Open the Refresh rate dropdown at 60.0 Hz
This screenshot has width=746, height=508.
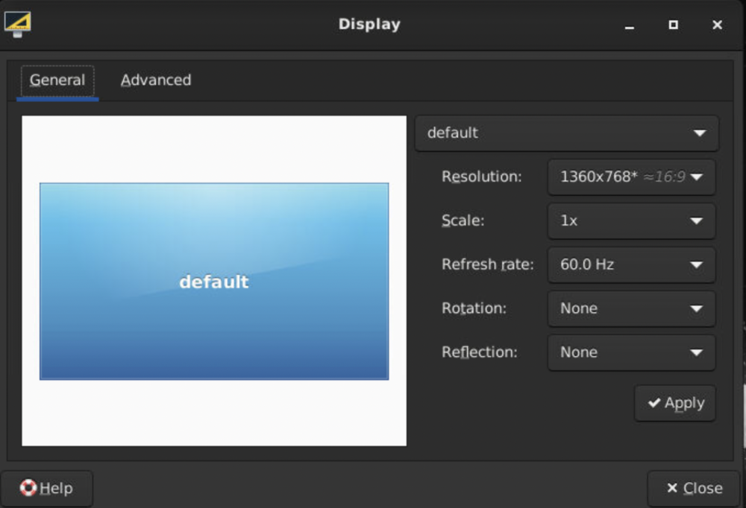[x=631, y=264]
